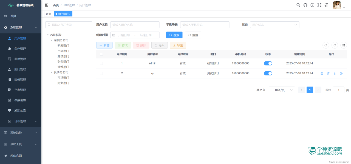351x164 pixels.
Task: Open 角色管理 in the sidebar menu
Action: (x=20, y=49)
